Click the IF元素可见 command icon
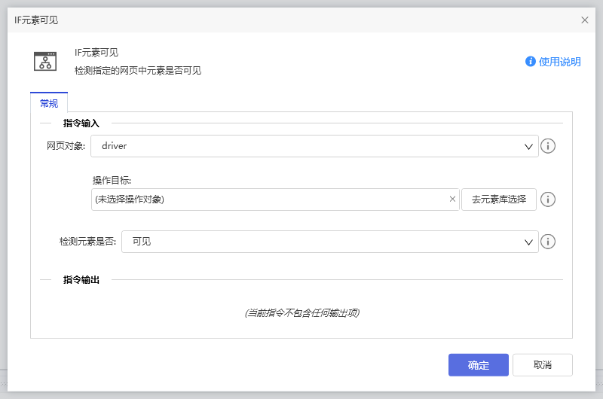 pos(45,61)
